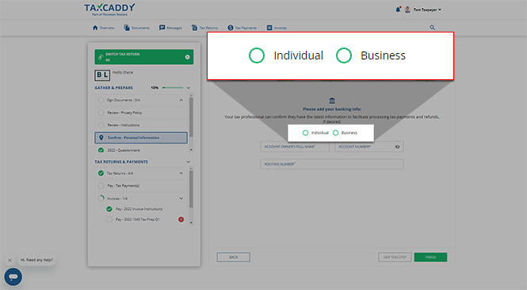
Task: Click Skip This Step
Action: [x=395, y=257]
